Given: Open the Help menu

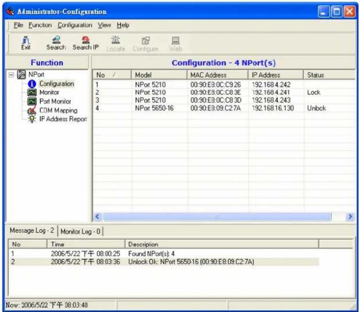Looking at the screenshot, I should (123, 25).
